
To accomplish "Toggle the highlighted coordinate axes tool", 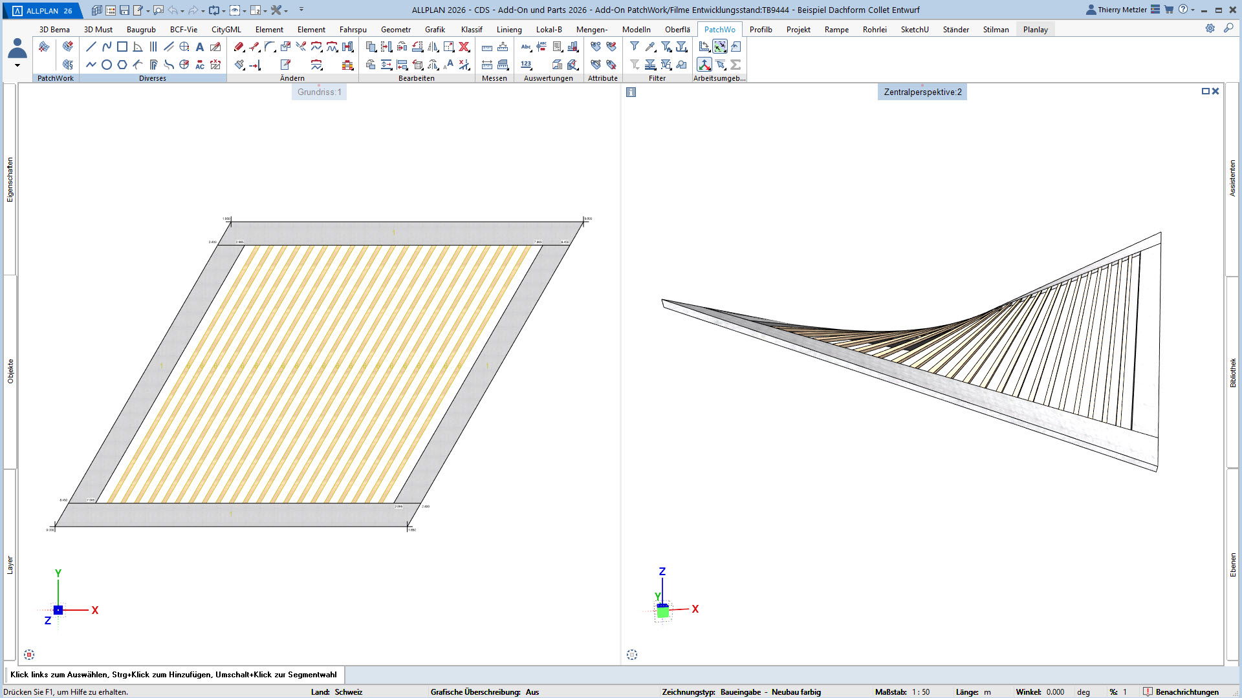I will coord(704,65).
